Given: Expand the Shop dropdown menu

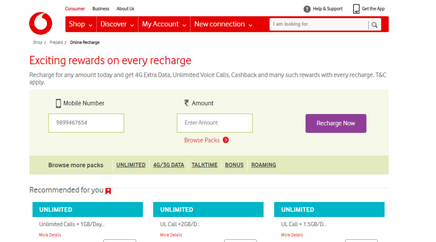Looking at the screenshot, I should click(80, 24).
